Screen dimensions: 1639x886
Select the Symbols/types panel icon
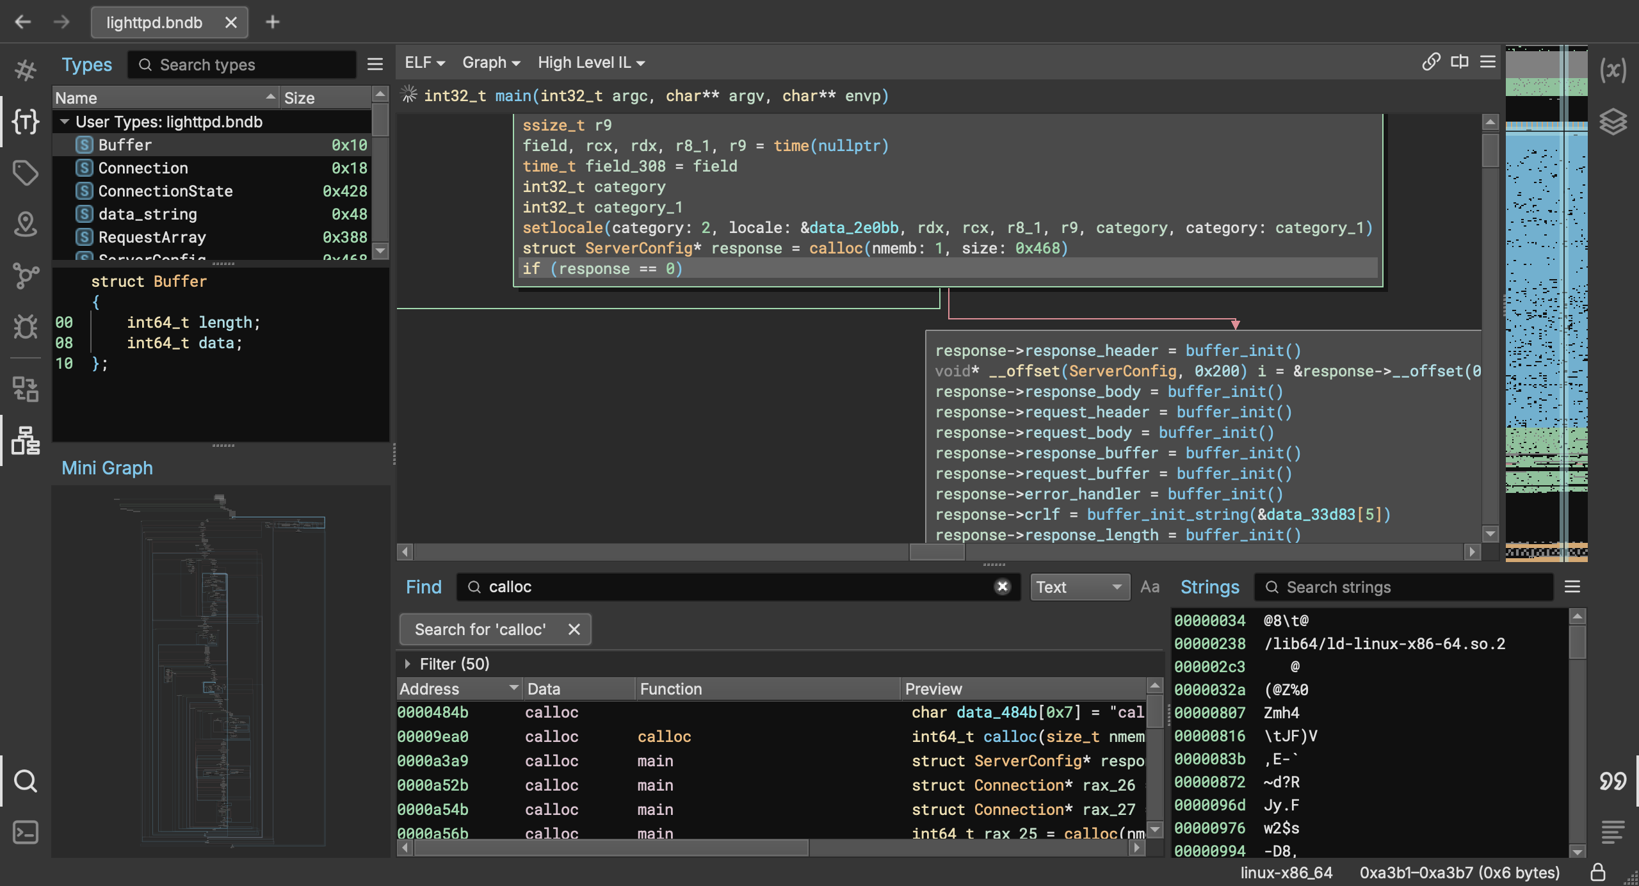pyautogui.click(x=26, y=122)
